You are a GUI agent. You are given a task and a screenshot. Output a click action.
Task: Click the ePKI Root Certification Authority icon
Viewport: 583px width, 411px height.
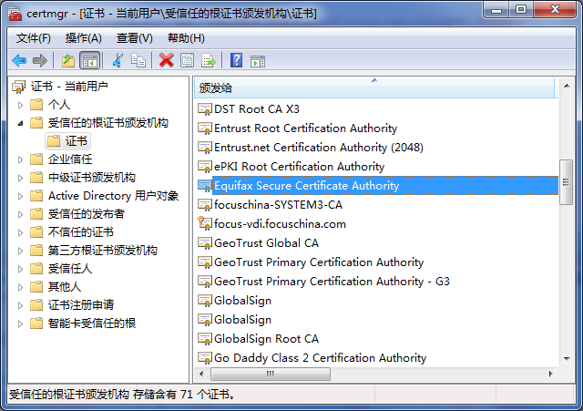pyautogui.click(x=205, y=167)
